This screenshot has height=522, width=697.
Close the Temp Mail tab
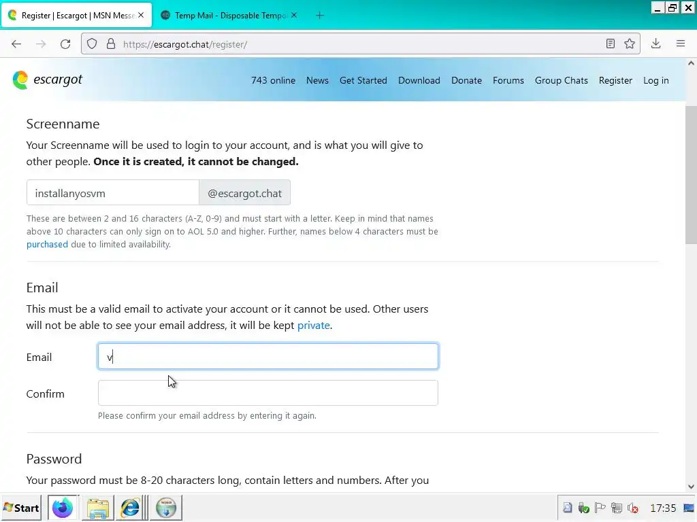(x=294, y=15)
